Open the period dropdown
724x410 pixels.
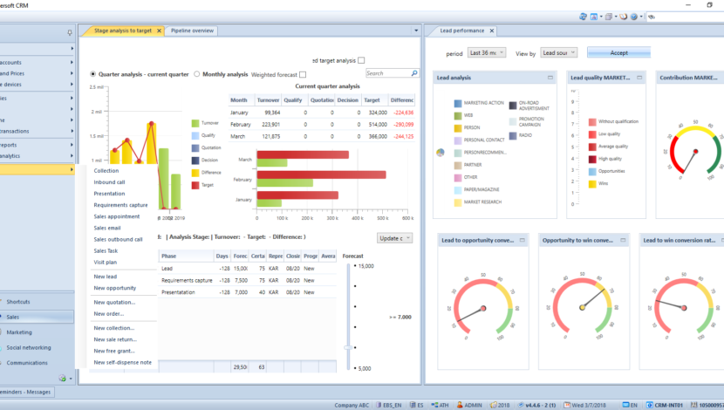coord(487,53)
